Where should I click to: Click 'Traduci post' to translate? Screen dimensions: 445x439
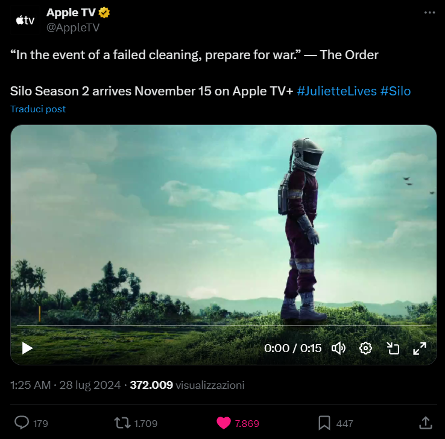pos(38,109)
